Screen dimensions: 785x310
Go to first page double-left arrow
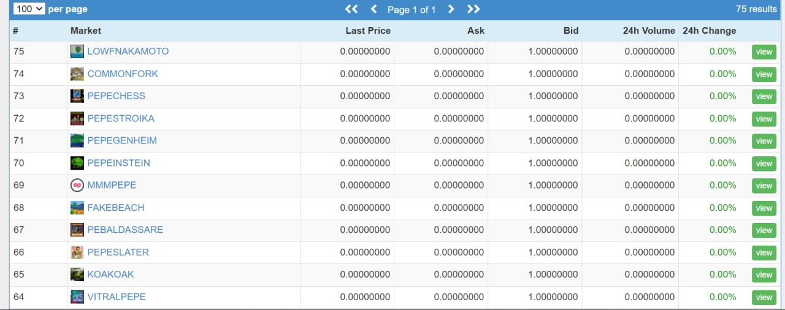[351, 9]
